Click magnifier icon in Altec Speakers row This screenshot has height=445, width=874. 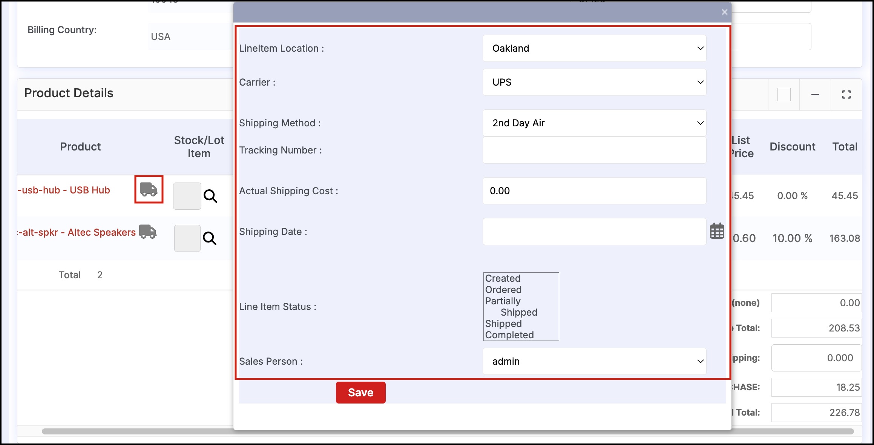click(x=210, y=238)
